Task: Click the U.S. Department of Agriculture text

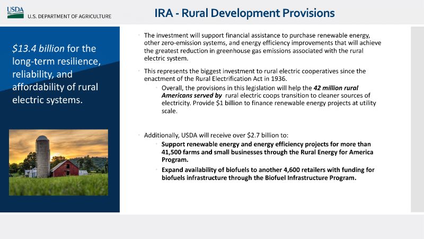Action: click(x=69, y=16)
